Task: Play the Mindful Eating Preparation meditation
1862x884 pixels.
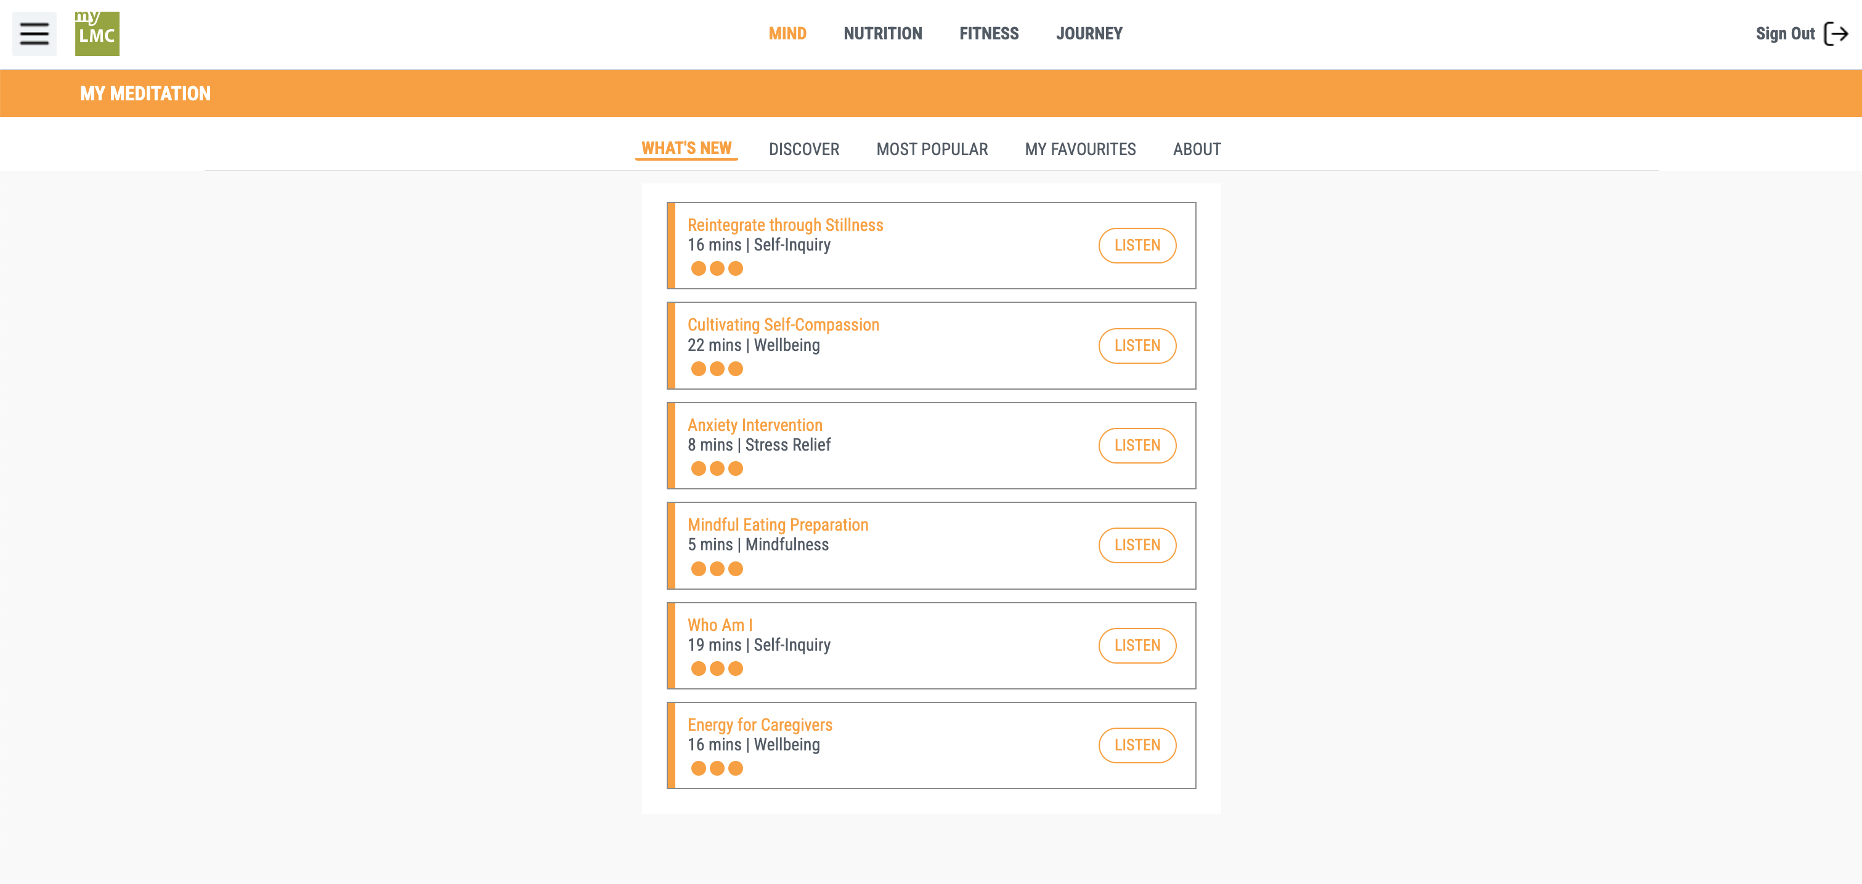Action: click(1136, 545)
